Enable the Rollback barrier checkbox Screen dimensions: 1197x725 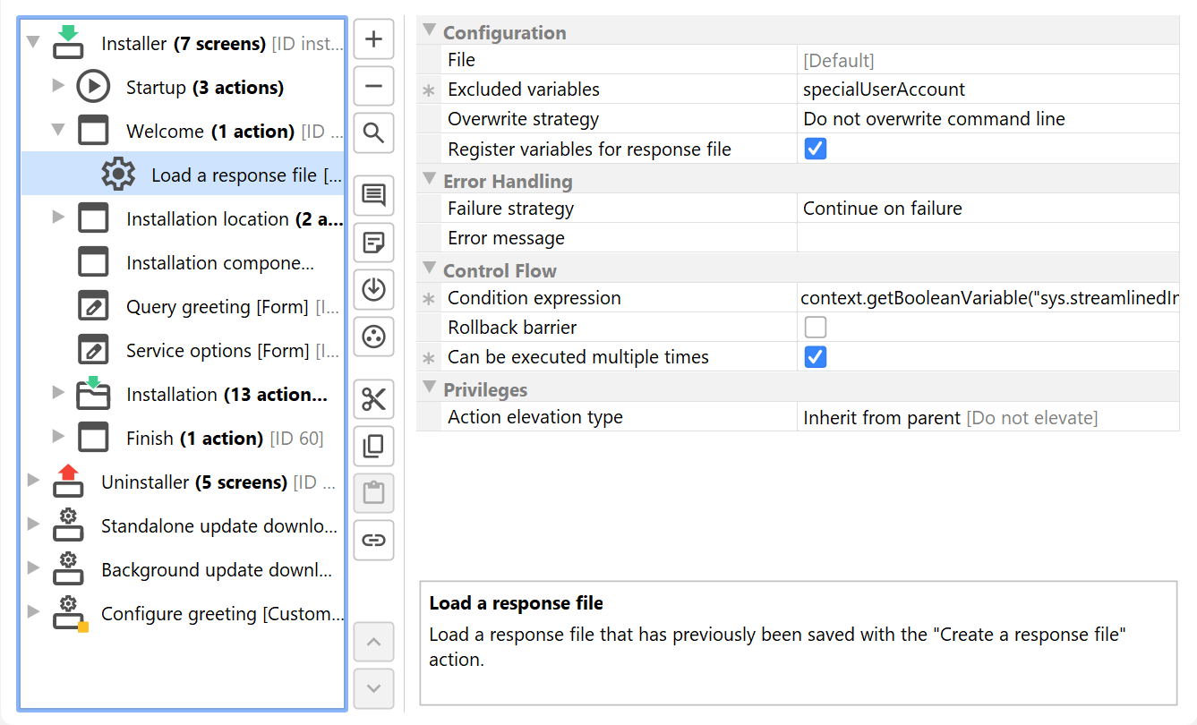tap(815, 328)
